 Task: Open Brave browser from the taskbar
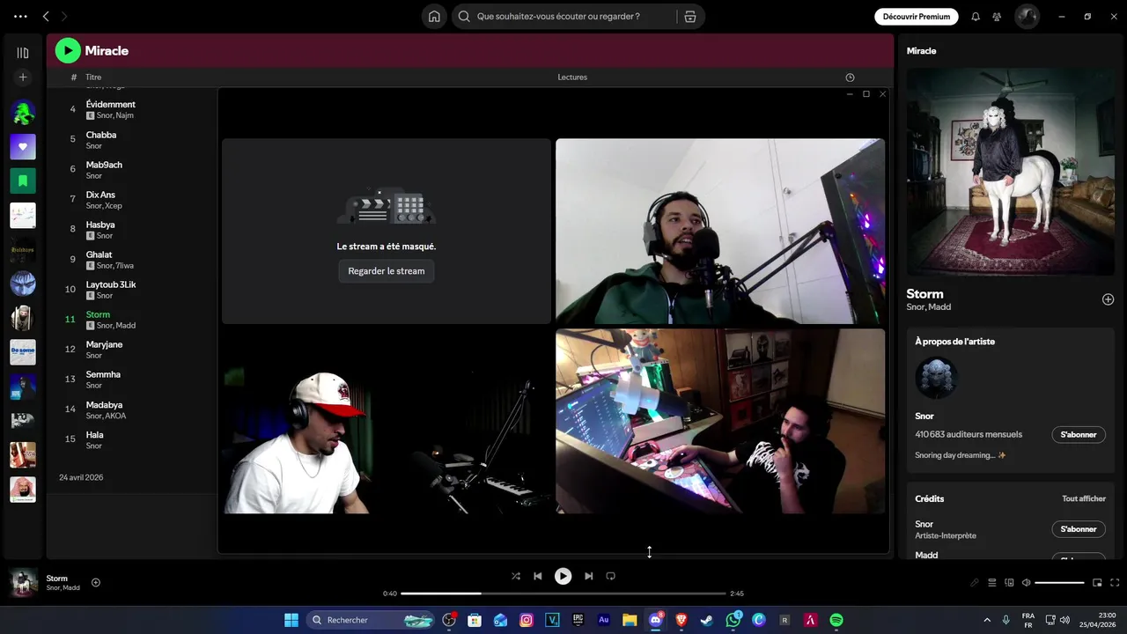click(681, 620)
